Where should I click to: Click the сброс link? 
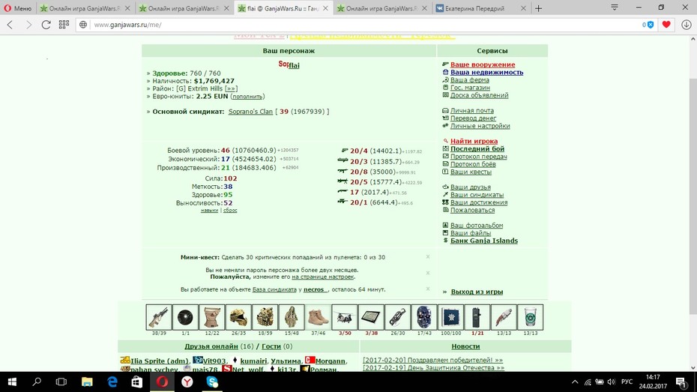tap(230, 210)
